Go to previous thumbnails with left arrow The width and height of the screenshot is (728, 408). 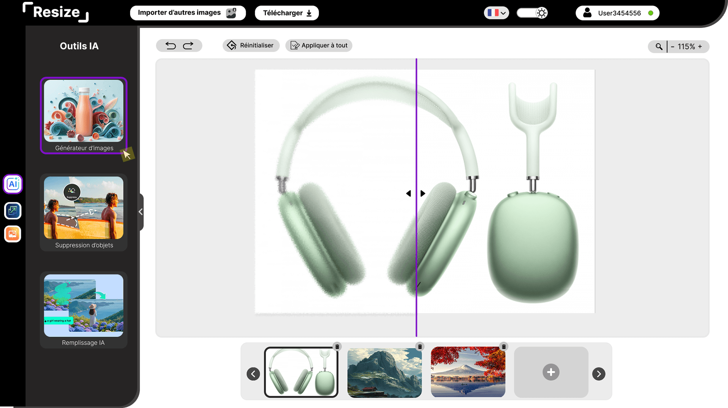pyautogui.click(x=253, y=374)
